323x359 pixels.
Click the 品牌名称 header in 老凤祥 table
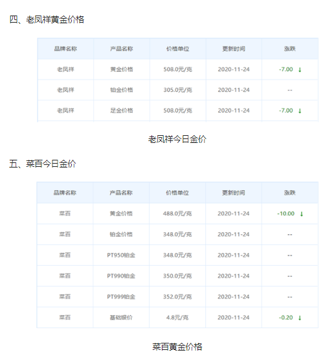(65, 49)
